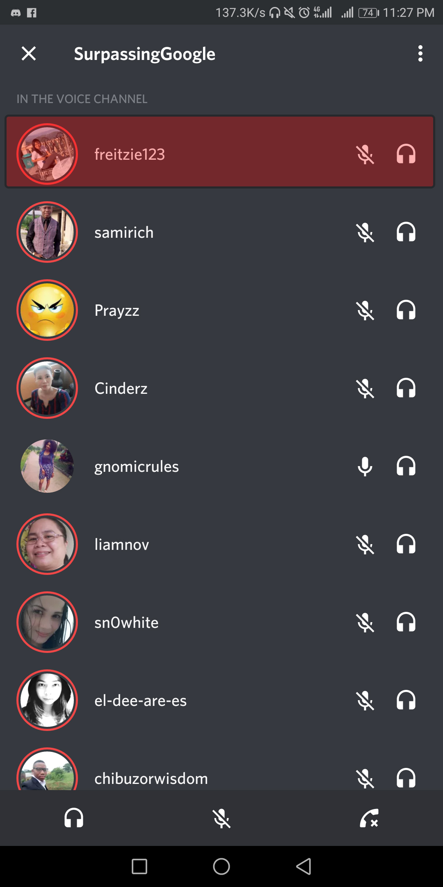Open the Prayzz angry emoji avatar
Image resolution: width=443 pixels, height=887 pixels.
click(47, 310)
